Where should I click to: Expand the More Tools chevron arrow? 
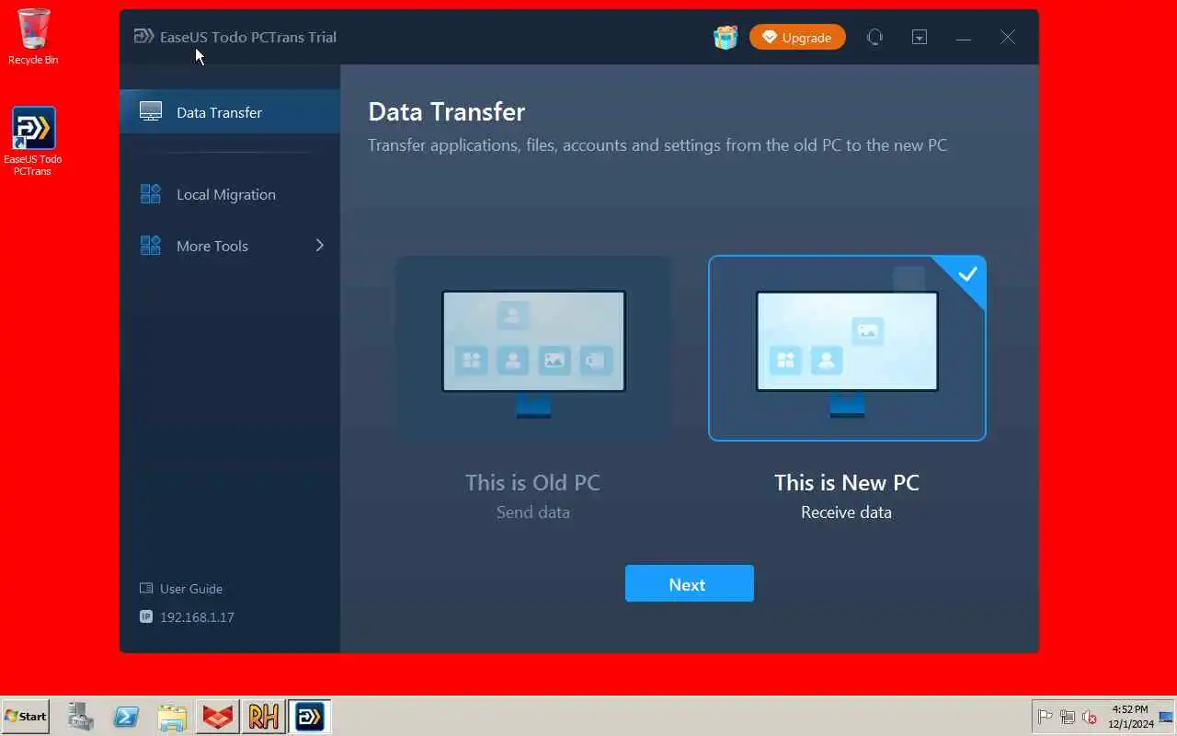320,246
